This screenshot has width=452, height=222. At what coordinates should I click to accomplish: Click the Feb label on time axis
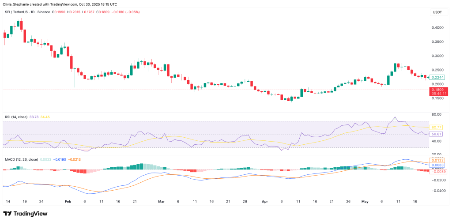(x=68, y=202)
